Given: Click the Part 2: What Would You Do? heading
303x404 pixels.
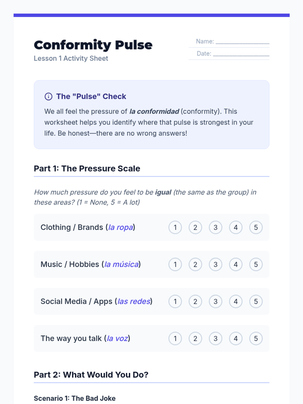Looking at the screenshot, I should point(91,375).
